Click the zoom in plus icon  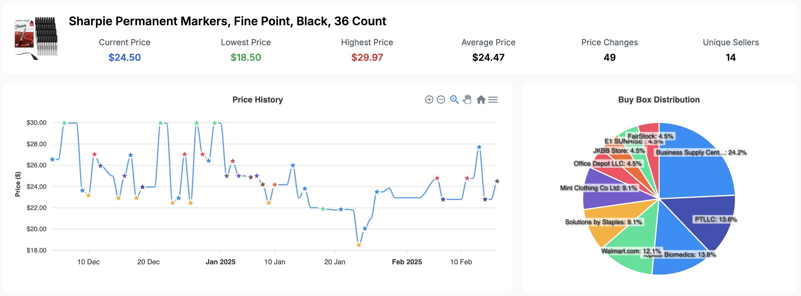click(429, 99)
